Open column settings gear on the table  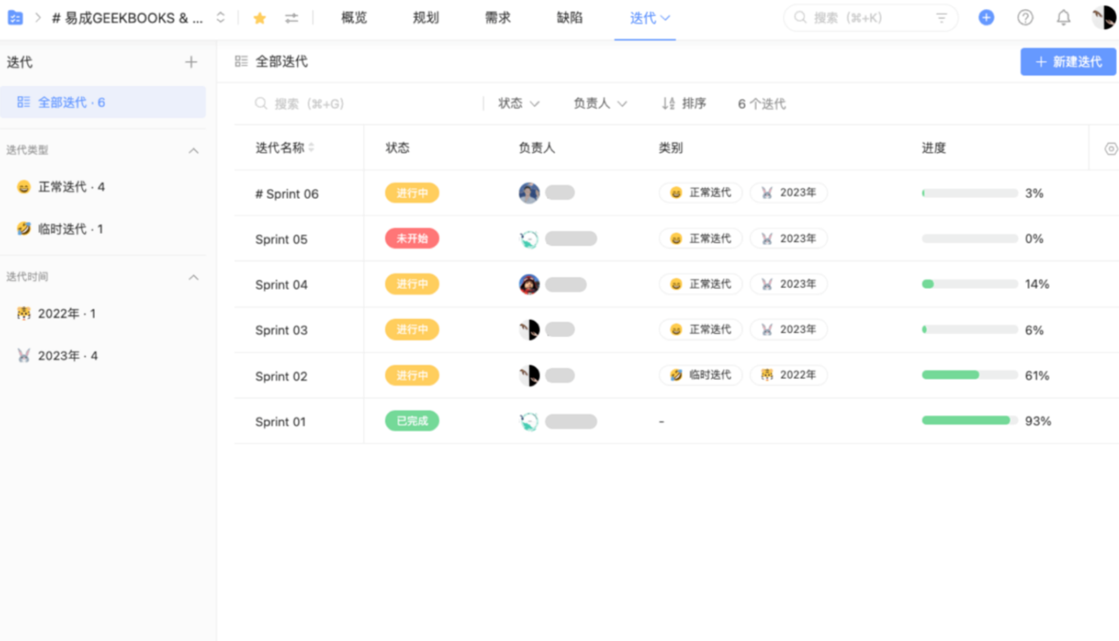click(x=1110, y=148)
